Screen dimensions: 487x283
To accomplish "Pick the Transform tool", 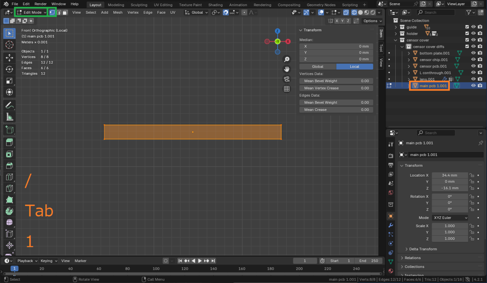I will (x=9, y=92).
